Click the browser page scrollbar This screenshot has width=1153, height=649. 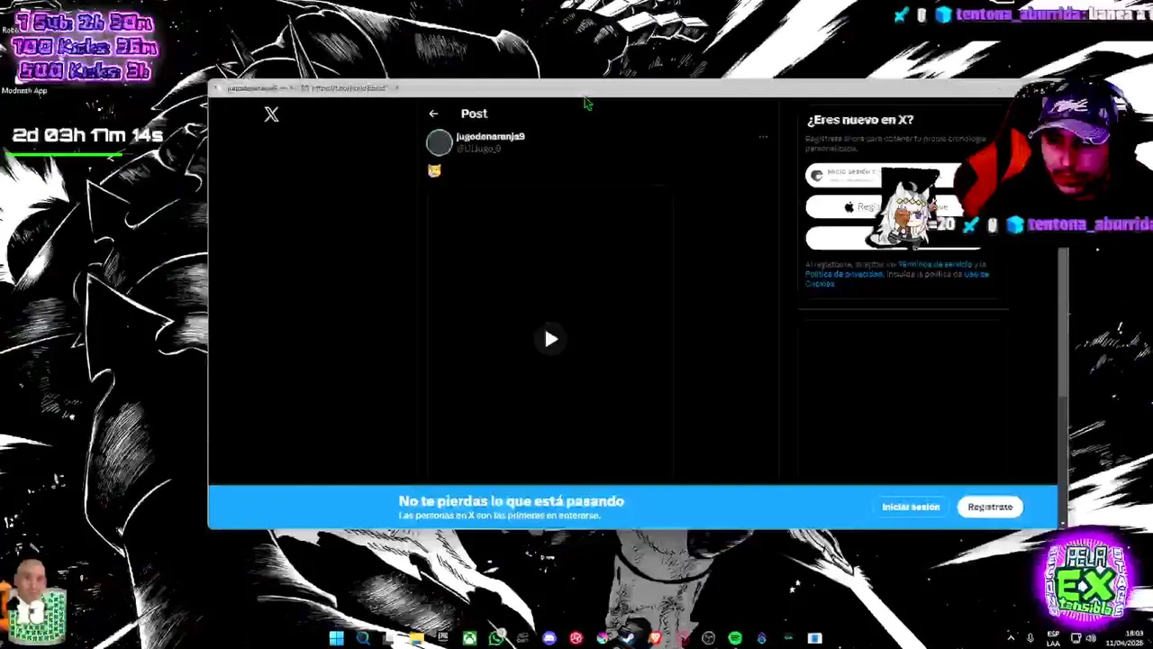click(x=1063, y=324)
